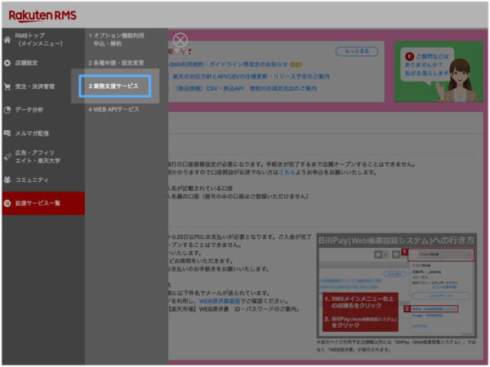The width and height of the screenshot is (490, 367).
Task: Click the BillPay guide image
Action: [397, 285]
